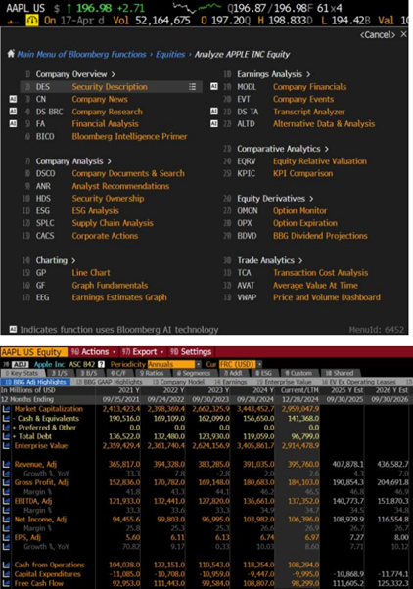
Task: Click the Cancel button
Action: pos(378,35)
